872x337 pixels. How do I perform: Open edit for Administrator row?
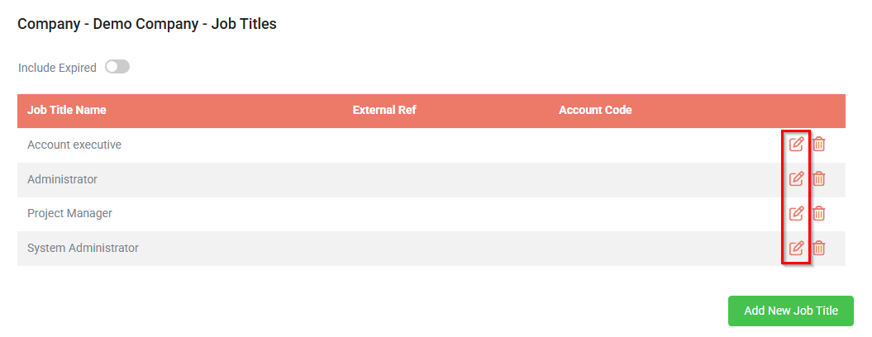(796, 178)
